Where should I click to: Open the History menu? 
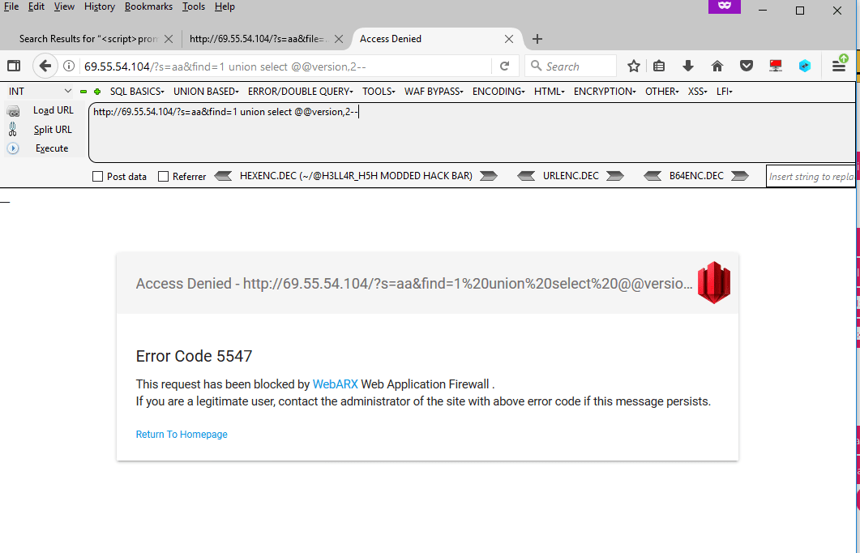pyautogui.click(x=99, y=6)
